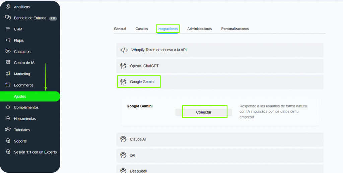Open the Administradores tab
The height and width of the screenshot is (173, 343).
[199, 29]
